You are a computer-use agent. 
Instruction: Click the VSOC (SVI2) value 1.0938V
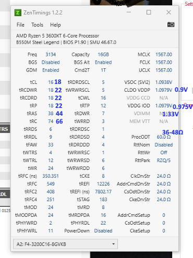tap(164, 82)
